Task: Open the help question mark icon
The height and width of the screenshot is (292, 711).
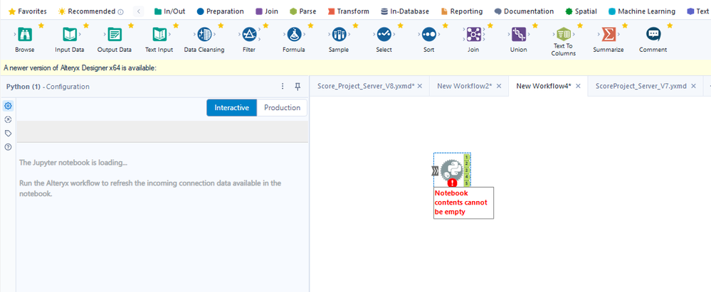Action: pyautogui.click(x=8, y=146)
